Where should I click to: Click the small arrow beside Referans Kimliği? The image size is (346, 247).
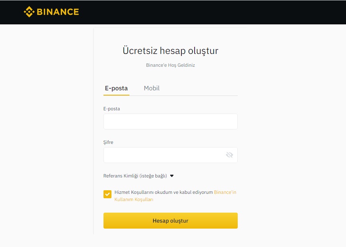click(x=172, y=176)
